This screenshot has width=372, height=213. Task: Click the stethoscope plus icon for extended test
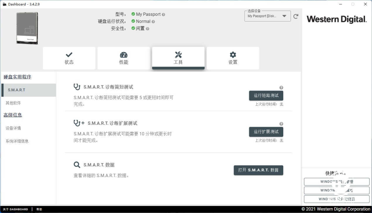pyautogui.click(x=79, y=123)
